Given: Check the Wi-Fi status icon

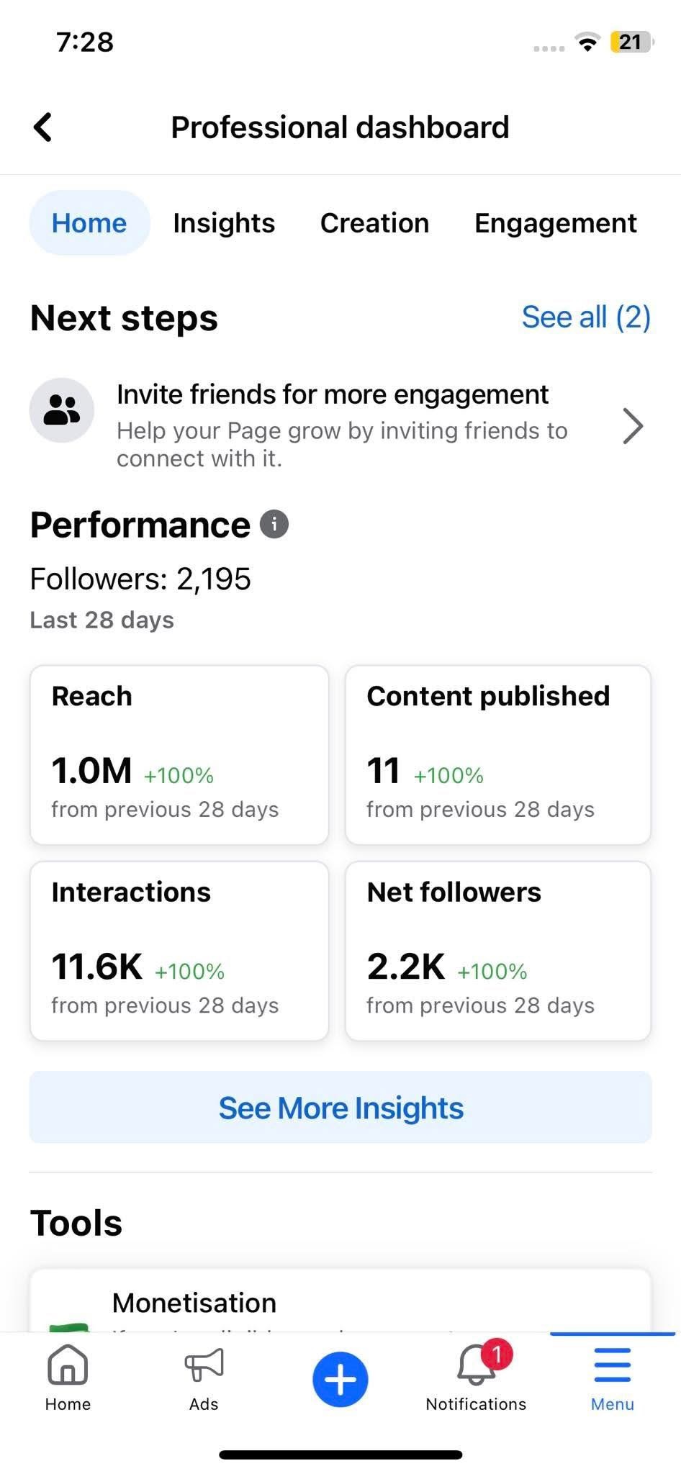Looking at the screenshot, I should pos(588,43).
